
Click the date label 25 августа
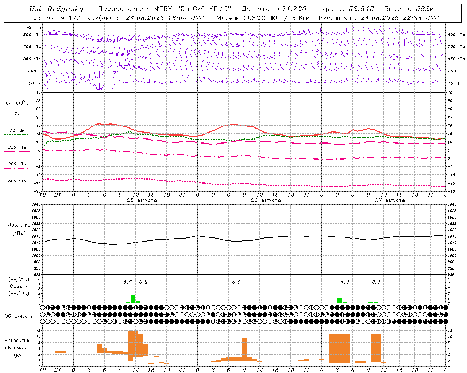(142, 200)
